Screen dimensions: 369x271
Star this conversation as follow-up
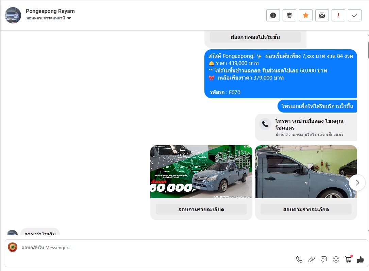(306, 15)
